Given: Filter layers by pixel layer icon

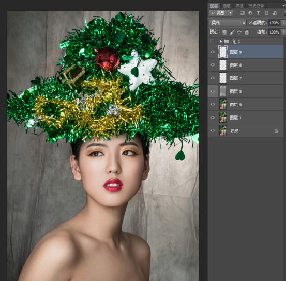Looking at the screenshot, I should pyautogui.click(x=242, y=13).
